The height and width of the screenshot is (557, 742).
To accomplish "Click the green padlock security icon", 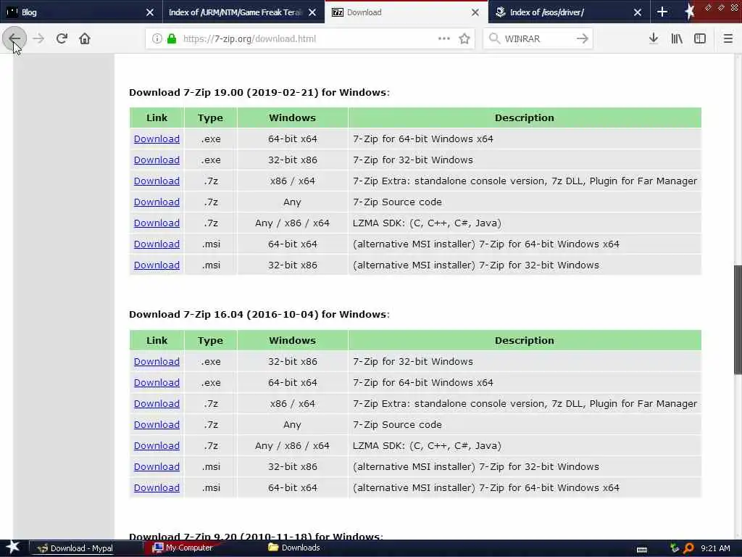I will tap(172, 39).
